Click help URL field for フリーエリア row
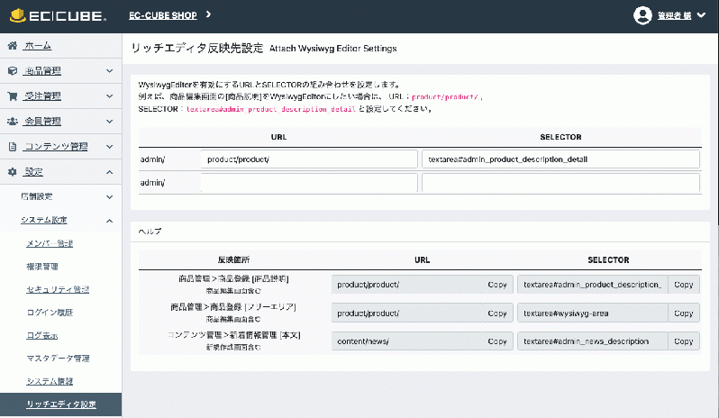The width and height of the screenshot is (719, 418). click(x=407, y=313)
